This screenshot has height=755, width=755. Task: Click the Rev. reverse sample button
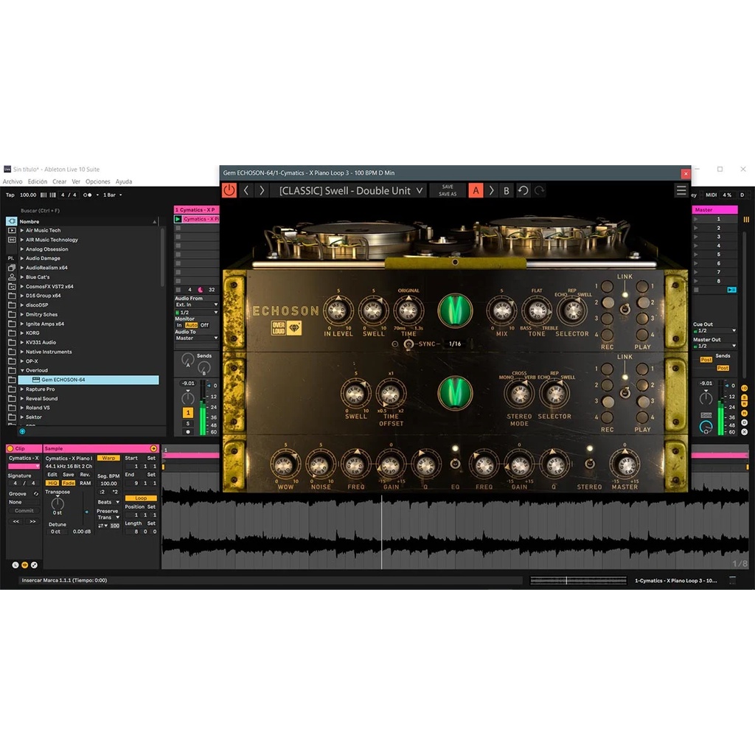pyautogui.click(x=86, y=475)
